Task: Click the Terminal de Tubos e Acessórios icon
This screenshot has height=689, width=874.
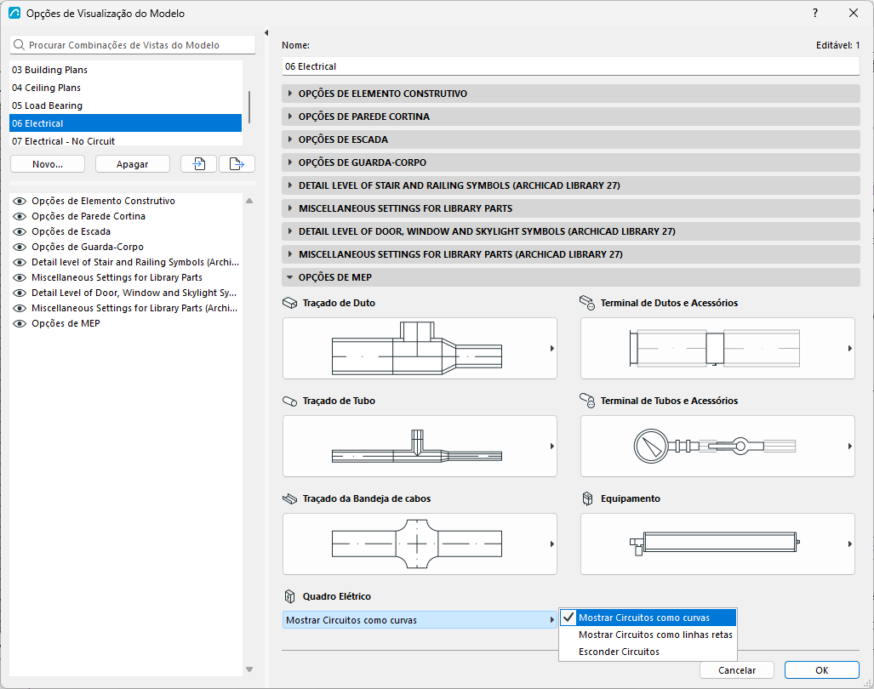Action: (587, 401)
